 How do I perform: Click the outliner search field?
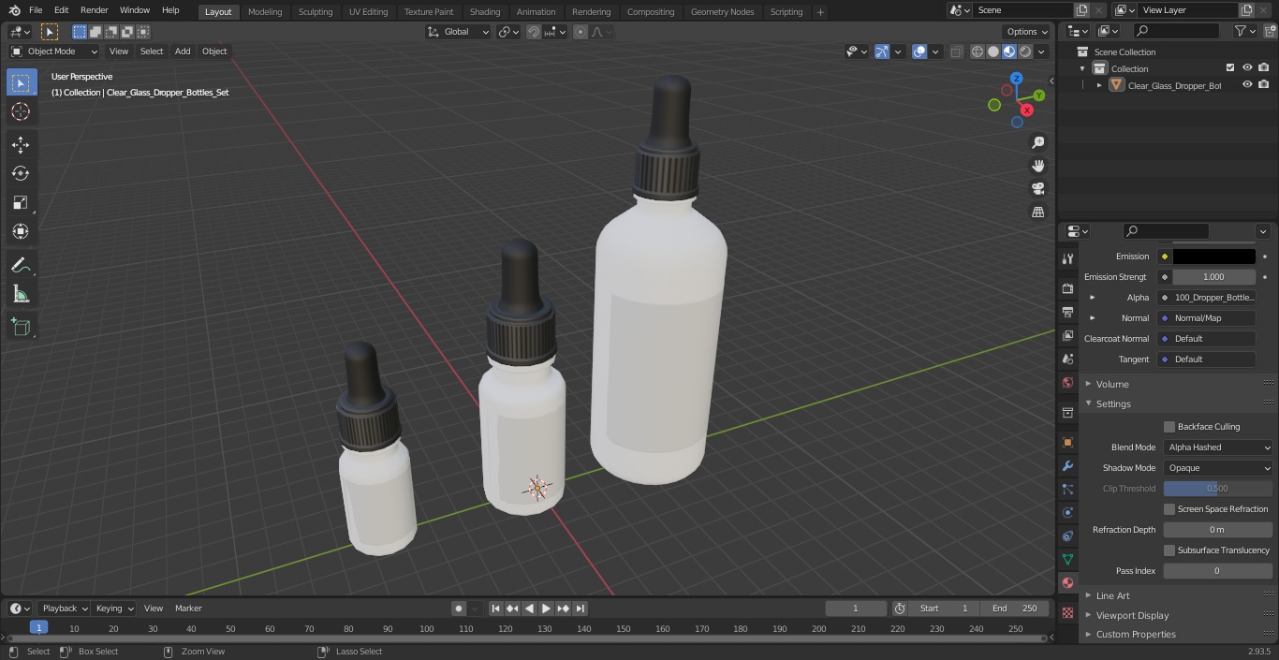pyautogui.click(x=1175, y=31)
